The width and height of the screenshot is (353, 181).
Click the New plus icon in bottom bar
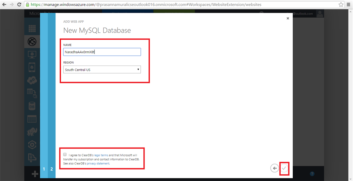(35, 173)
